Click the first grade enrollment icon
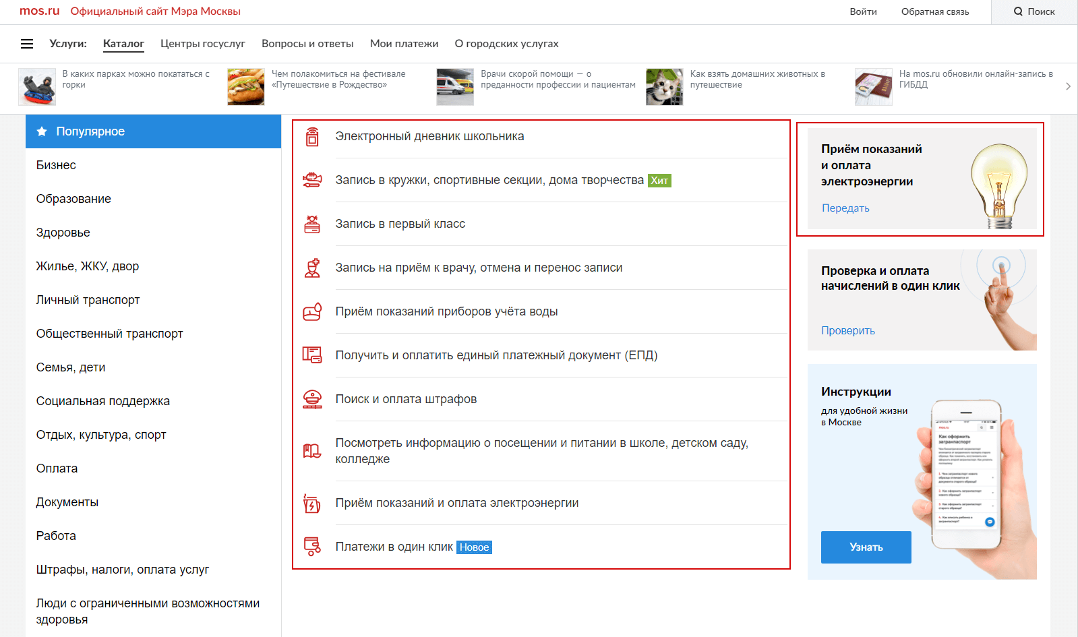This screenshot has width=1078, height=637. pos(312,224)
